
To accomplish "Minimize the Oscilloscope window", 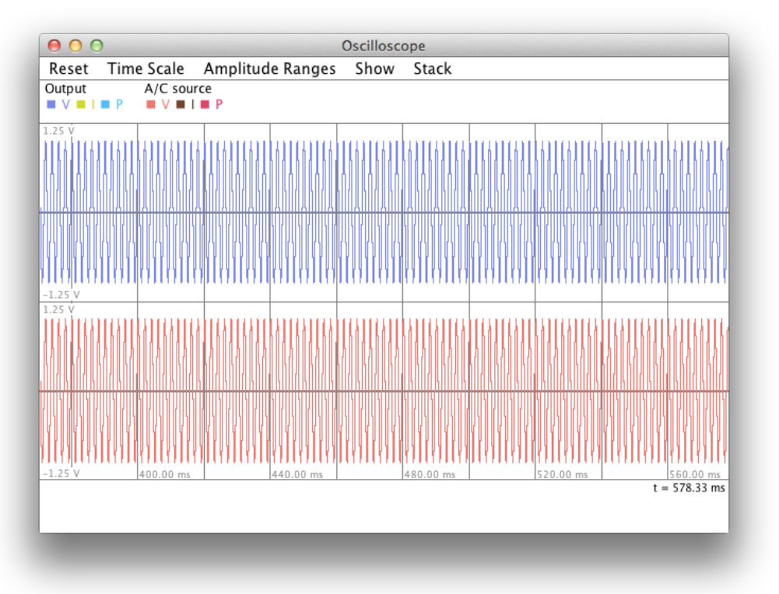I will click(75, 46).
